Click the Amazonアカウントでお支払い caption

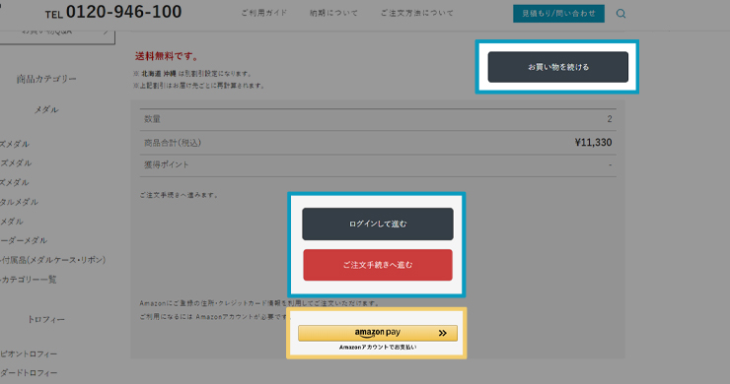tap(378, 348)
